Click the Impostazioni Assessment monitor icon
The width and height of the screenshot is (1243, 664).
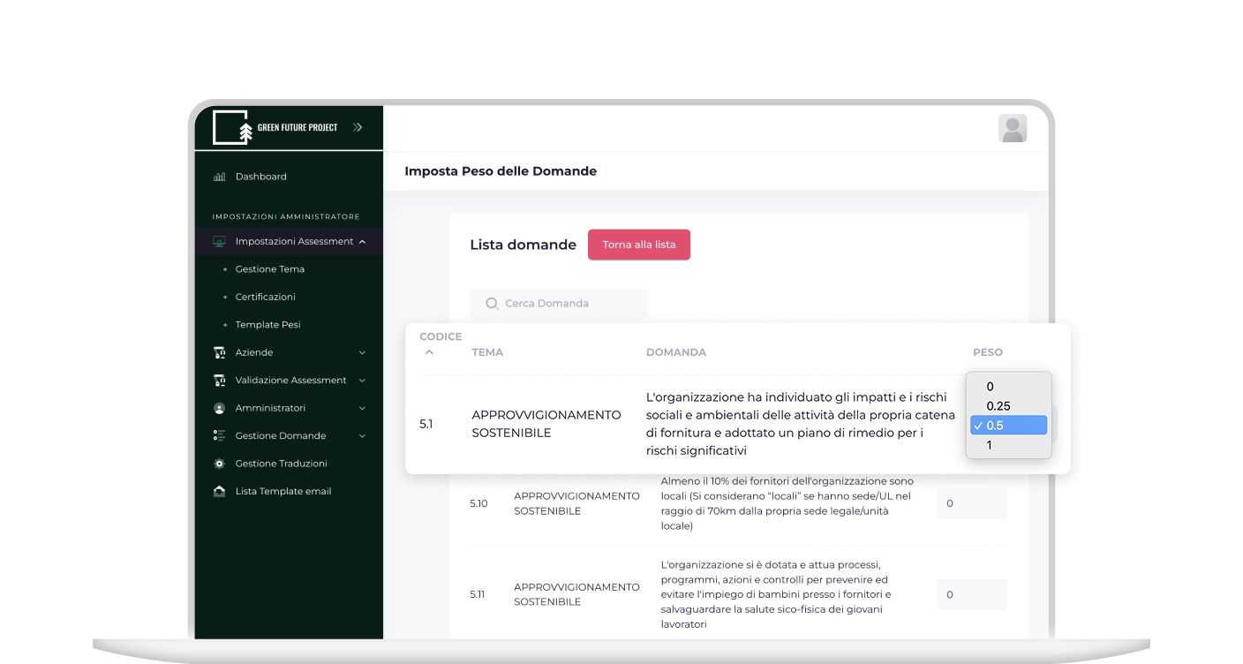(220, 241)
